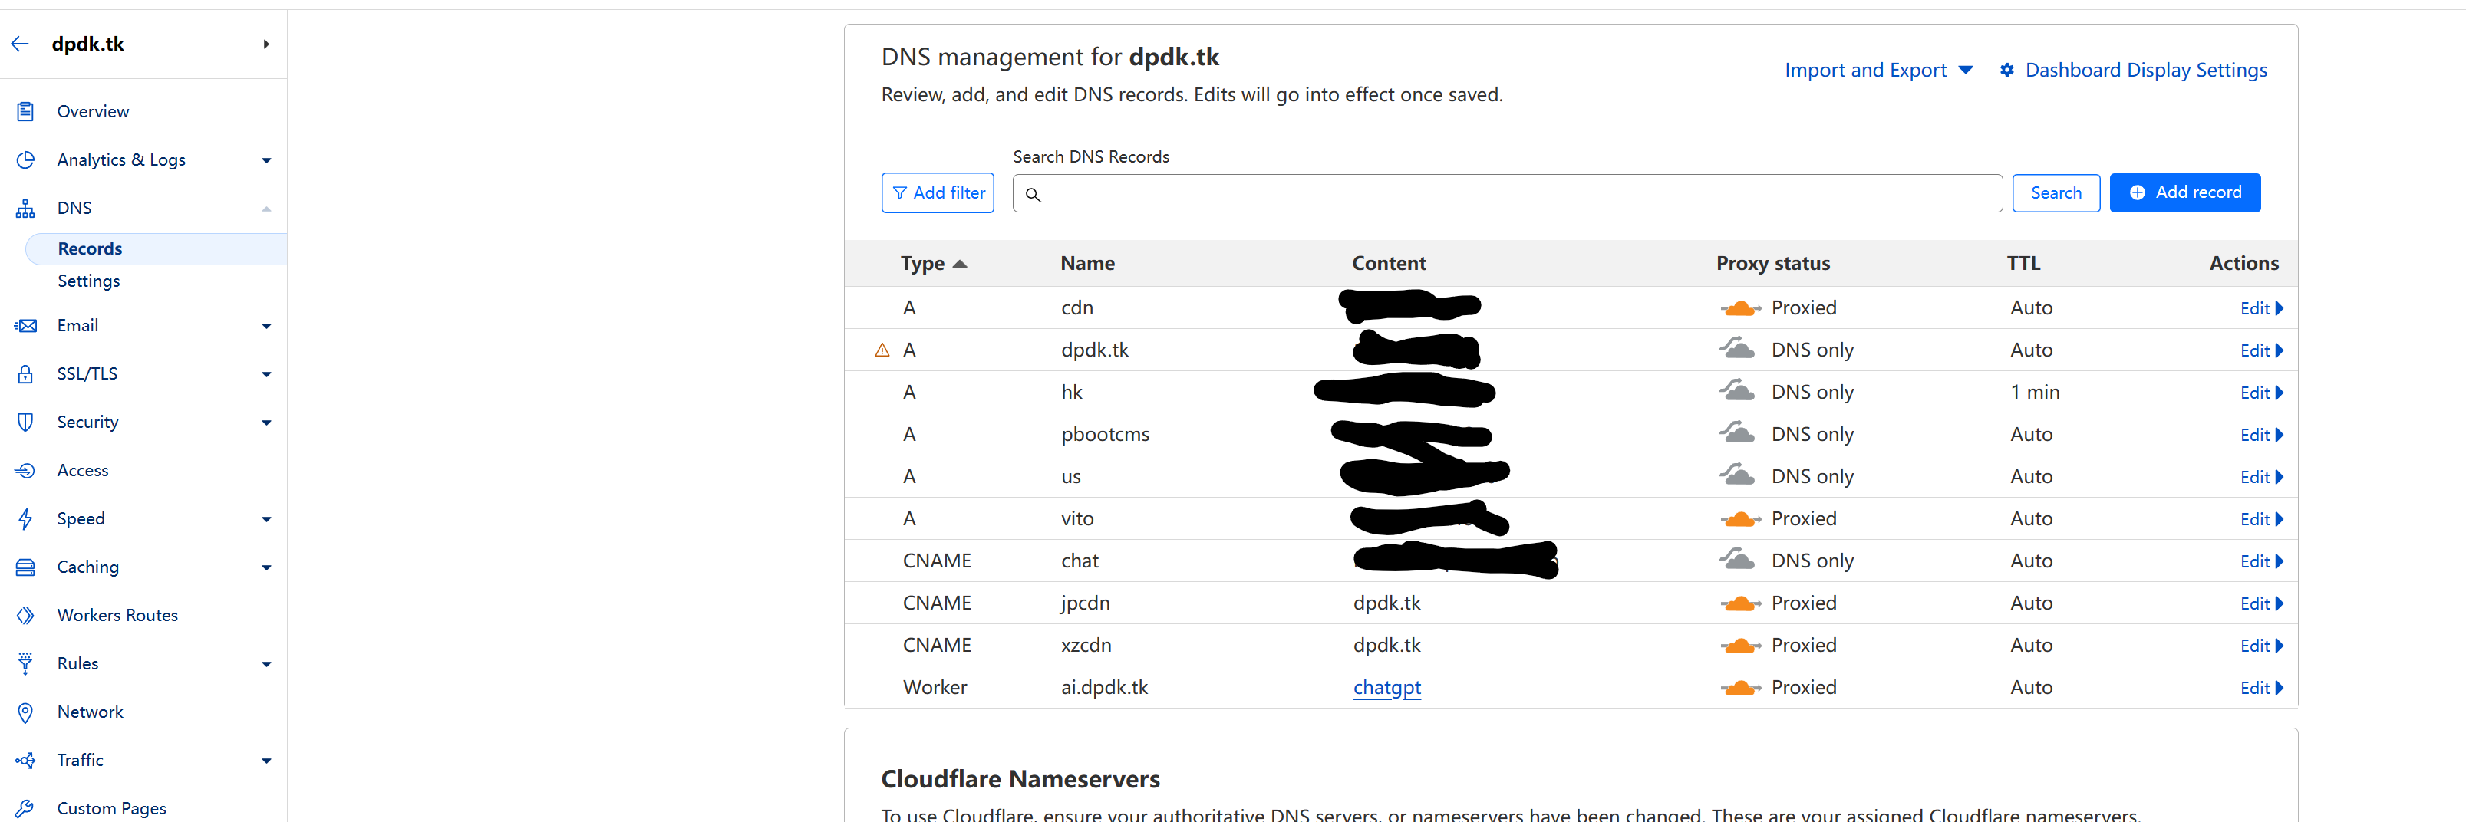Click the Security shield icon

coord(26,422)
